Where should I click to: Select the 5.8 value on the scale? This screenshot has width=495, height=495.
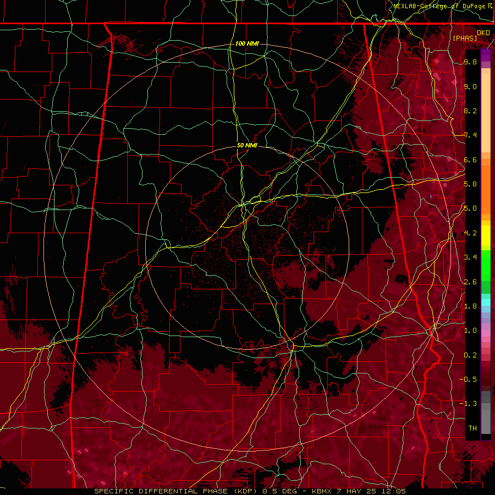pos(470,184)
